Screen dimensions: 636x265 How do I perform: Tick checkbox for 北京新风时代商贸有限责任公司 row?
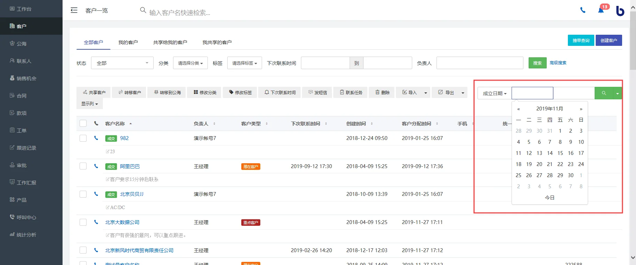pyautogui.click(x=83, y=250)
